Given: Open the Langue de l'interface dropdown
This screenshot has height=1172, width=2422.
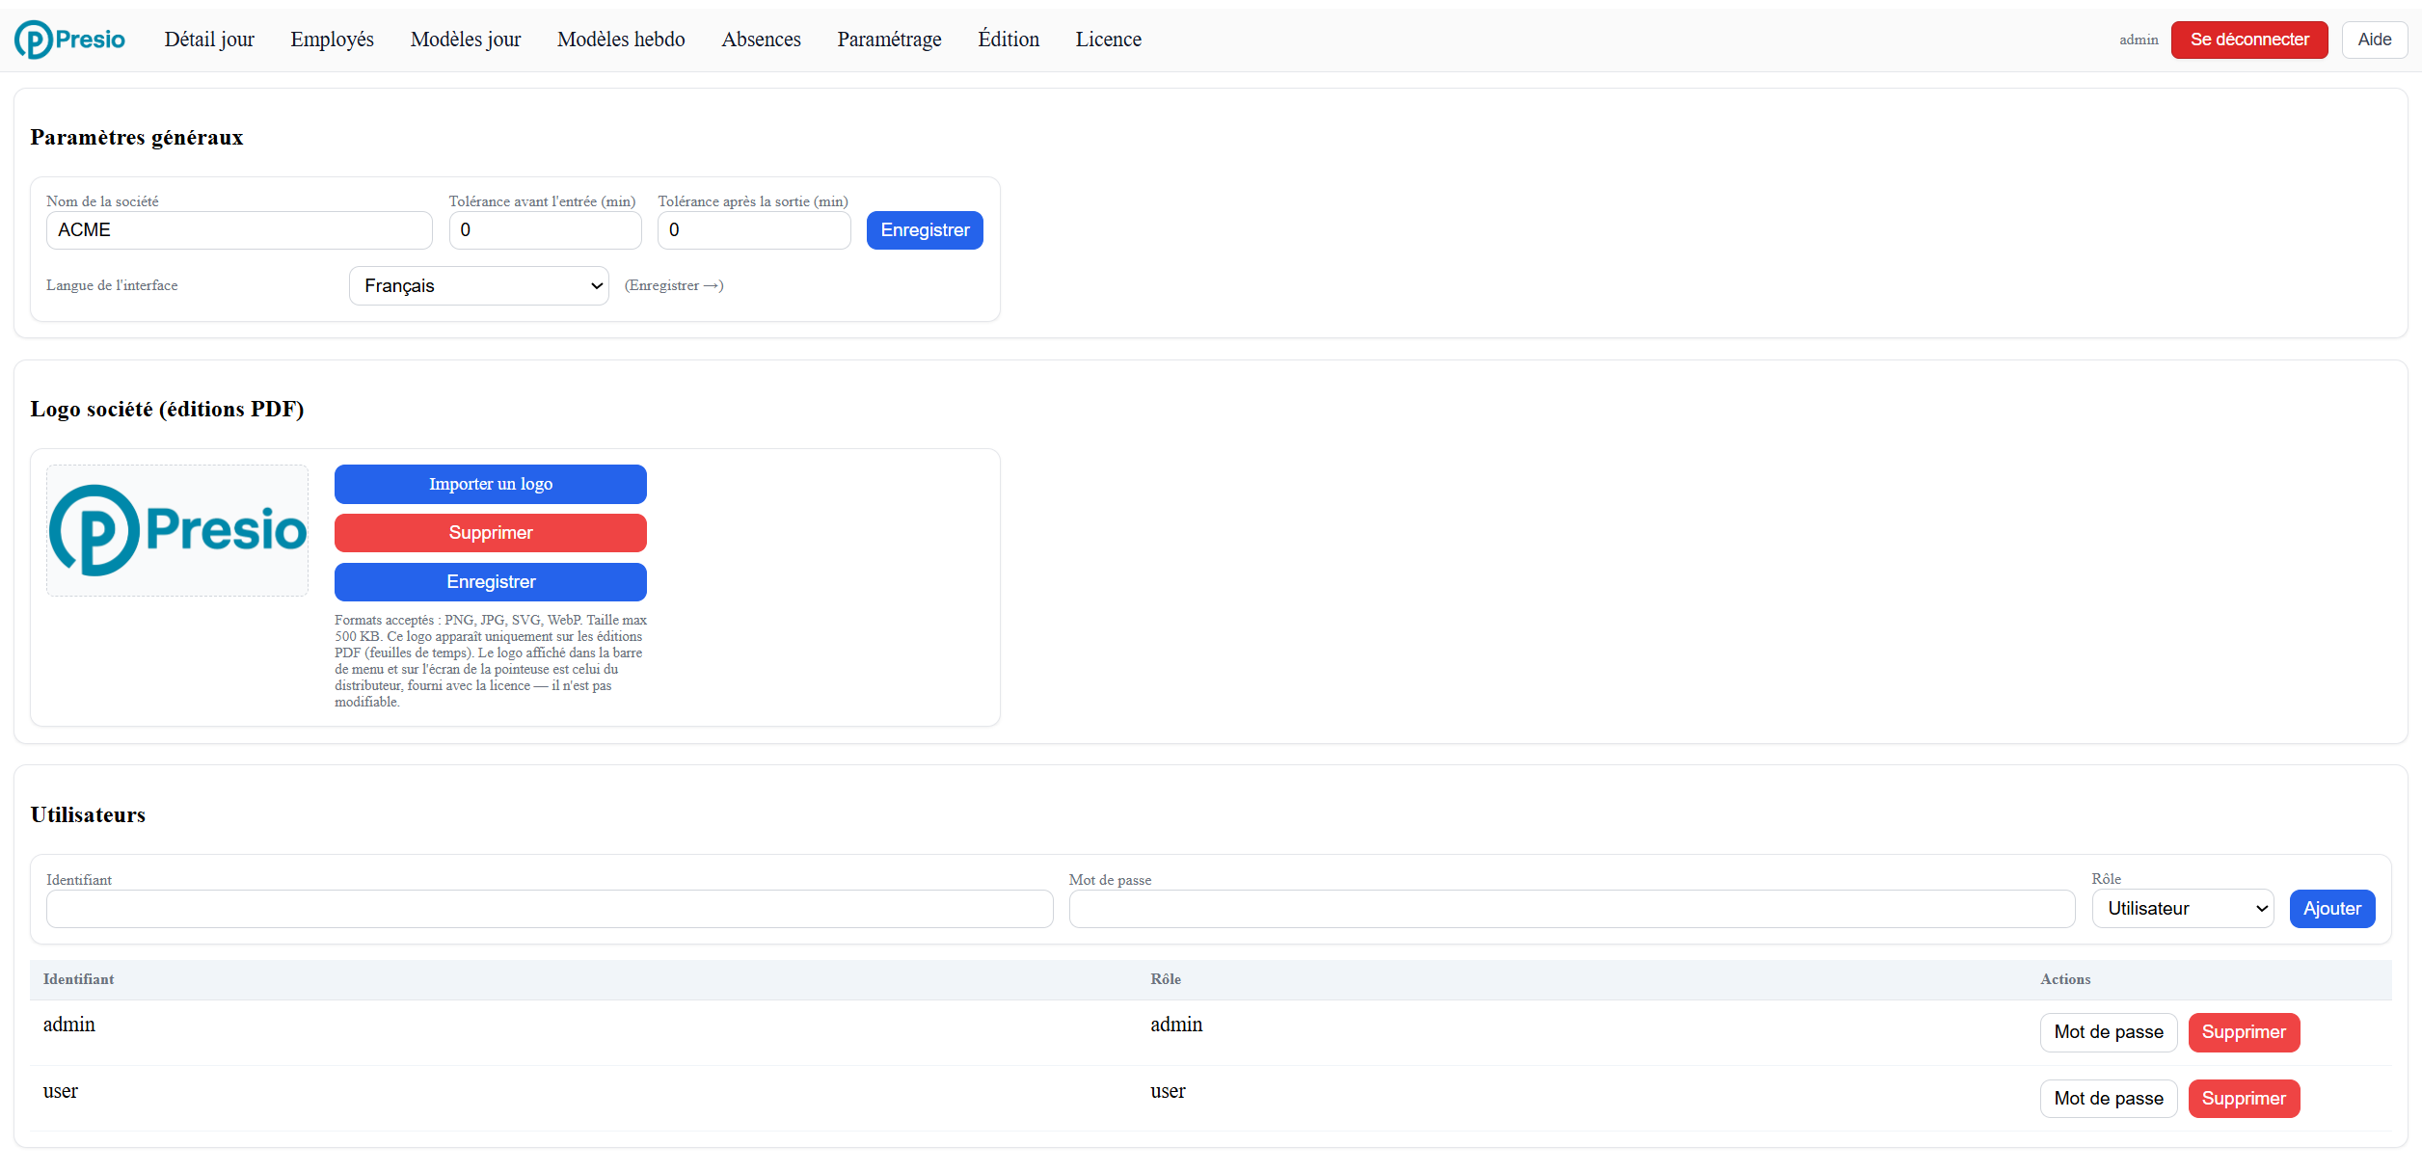Looking at the screenshot, I should click(x=478, y=285).
